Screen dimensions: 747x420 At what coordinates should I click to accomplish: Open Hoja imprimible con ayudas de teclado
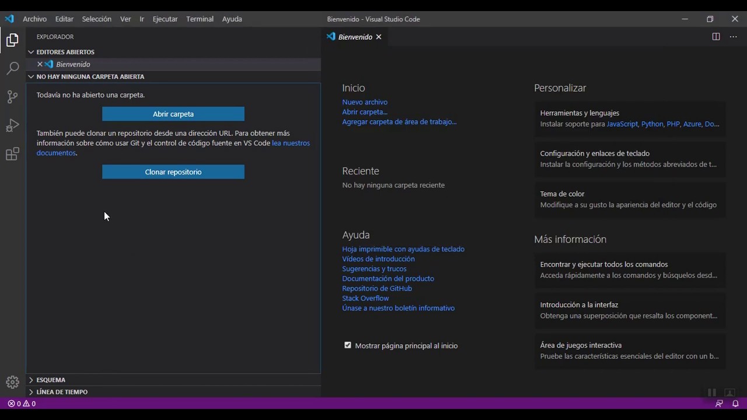[x=403, y=249]
